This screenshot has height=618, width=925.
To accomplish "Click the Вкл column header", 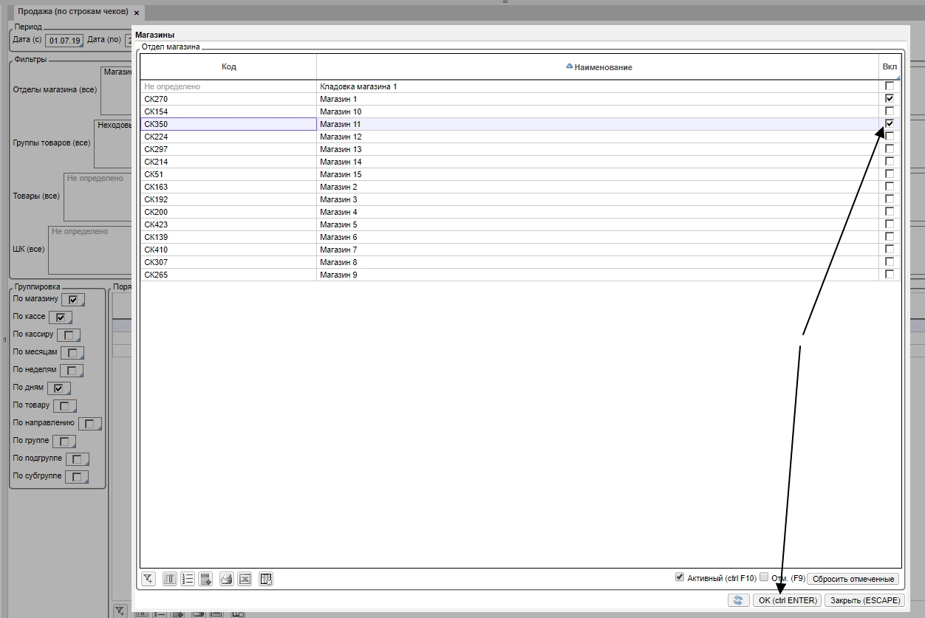I will pos(890,67).
